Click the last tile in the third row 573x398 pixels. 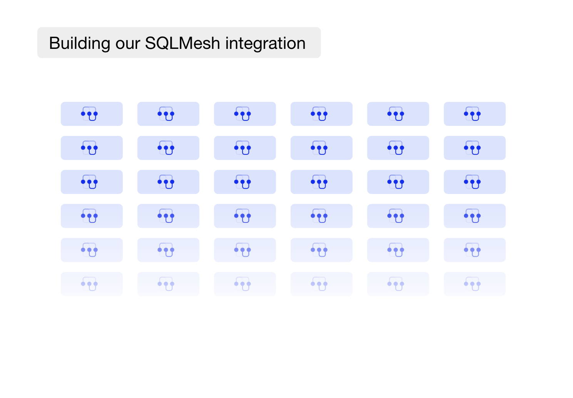475,182
